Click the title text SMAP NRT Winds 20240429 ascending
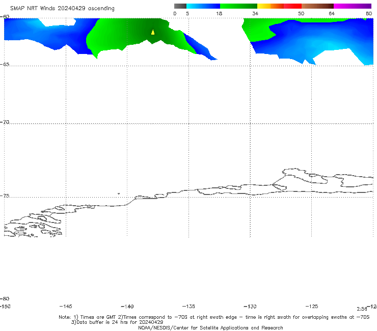Image resolution: width=377 pixels, height=331 pixels. point(62,8)
